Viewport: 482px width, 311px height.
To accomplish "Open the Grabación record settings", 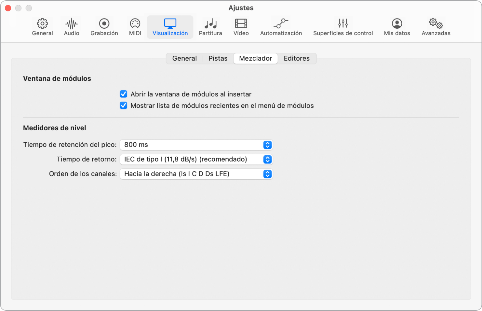I will pos(104,27).
